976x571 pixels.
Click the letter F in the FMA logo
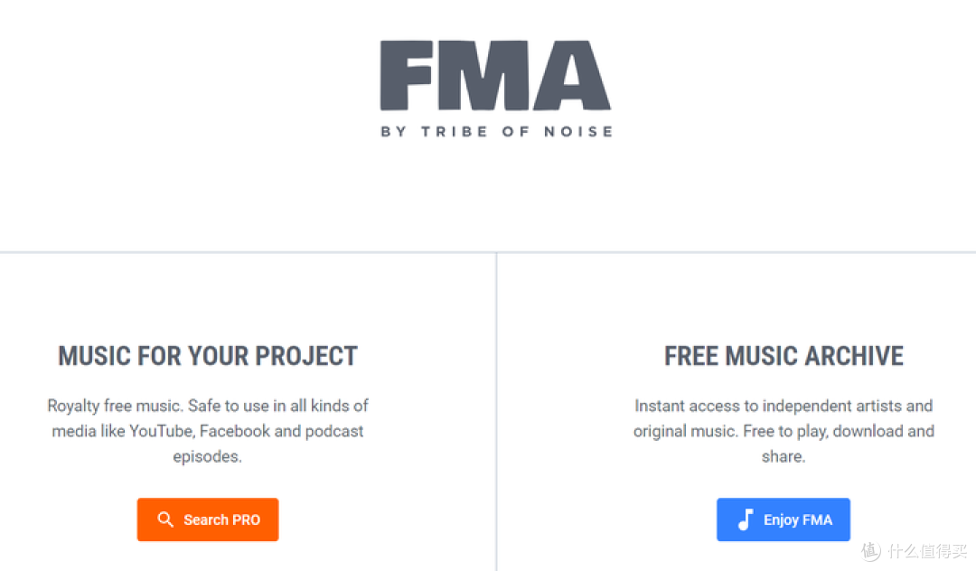[x=406, y=75]
